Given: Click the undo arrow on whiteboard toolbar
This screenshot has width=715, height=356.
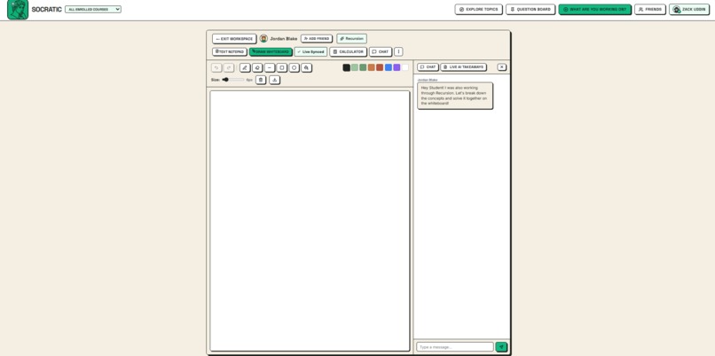Looking at the screenshot, I should point(216,68).
